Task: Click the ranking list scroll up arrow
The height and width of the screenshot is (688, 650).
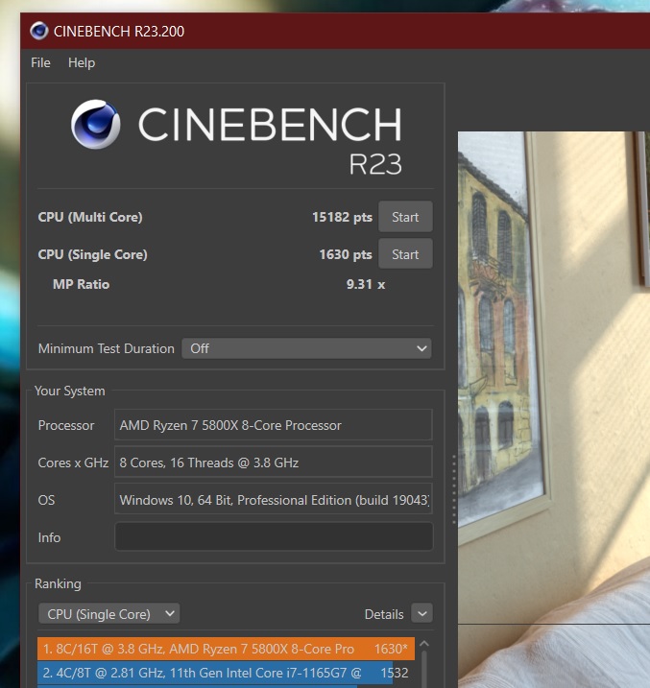Action: click(424, 644)
